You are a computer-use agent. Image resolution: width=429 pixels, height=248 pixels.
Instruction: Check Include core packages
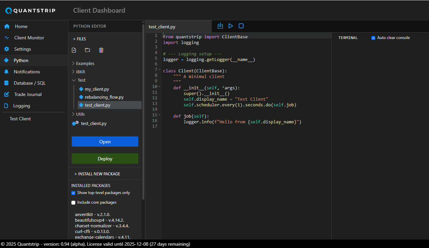pos(73,202)
